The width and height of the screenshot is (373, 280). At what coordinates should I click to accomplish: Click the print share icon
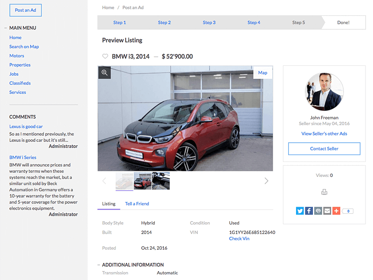point(318,211)
